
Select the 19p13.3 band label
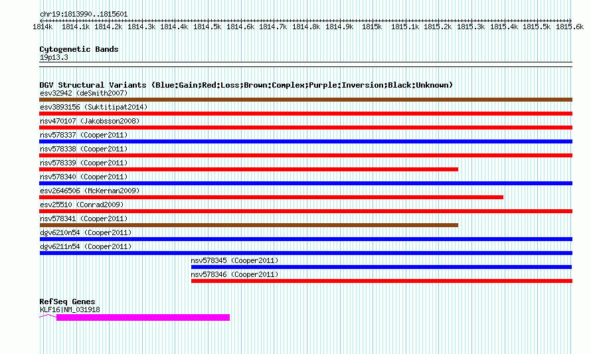[54, 57]
